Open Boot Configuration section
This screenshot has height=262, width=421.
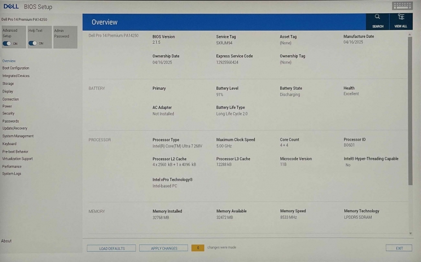(16, 68)
